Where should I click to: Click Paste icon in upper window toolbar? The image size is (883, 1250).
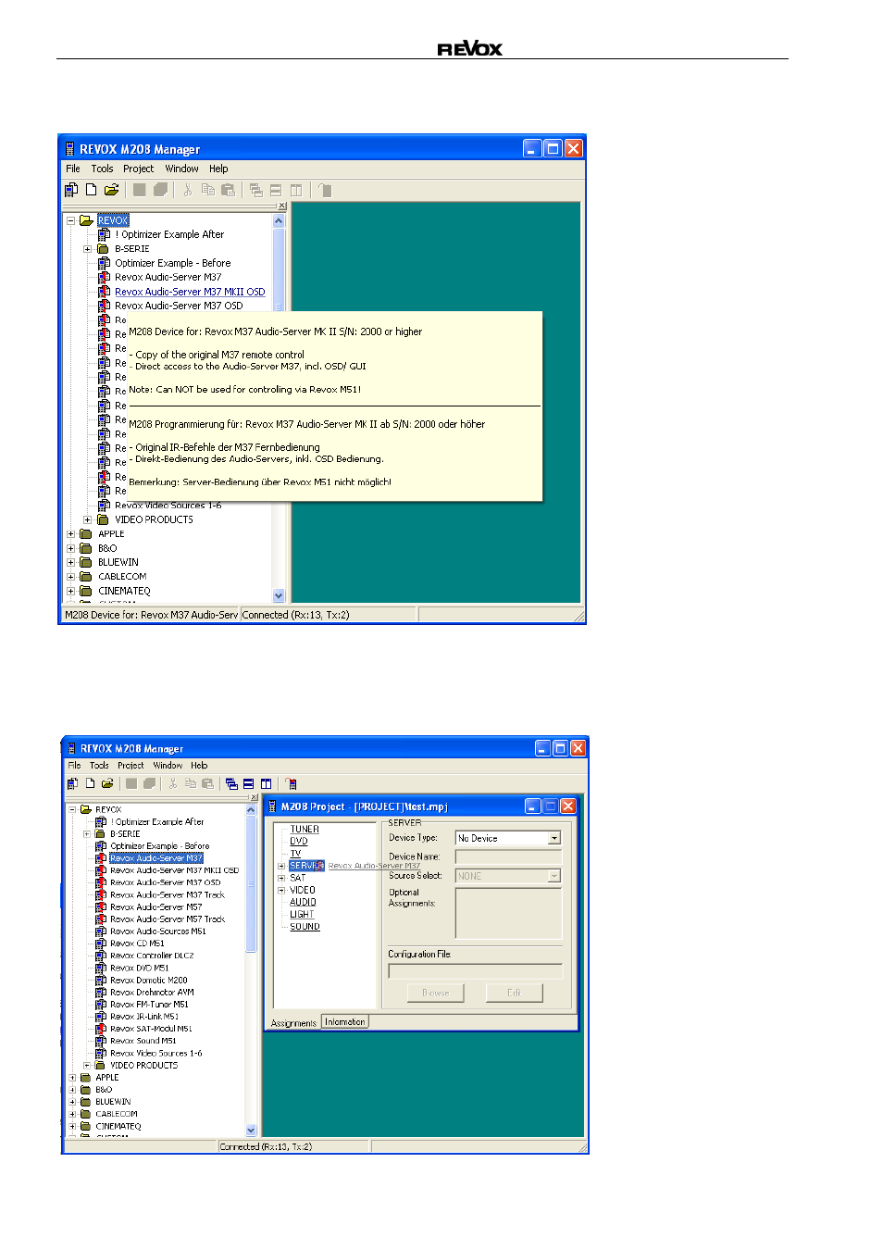[228, 190]
